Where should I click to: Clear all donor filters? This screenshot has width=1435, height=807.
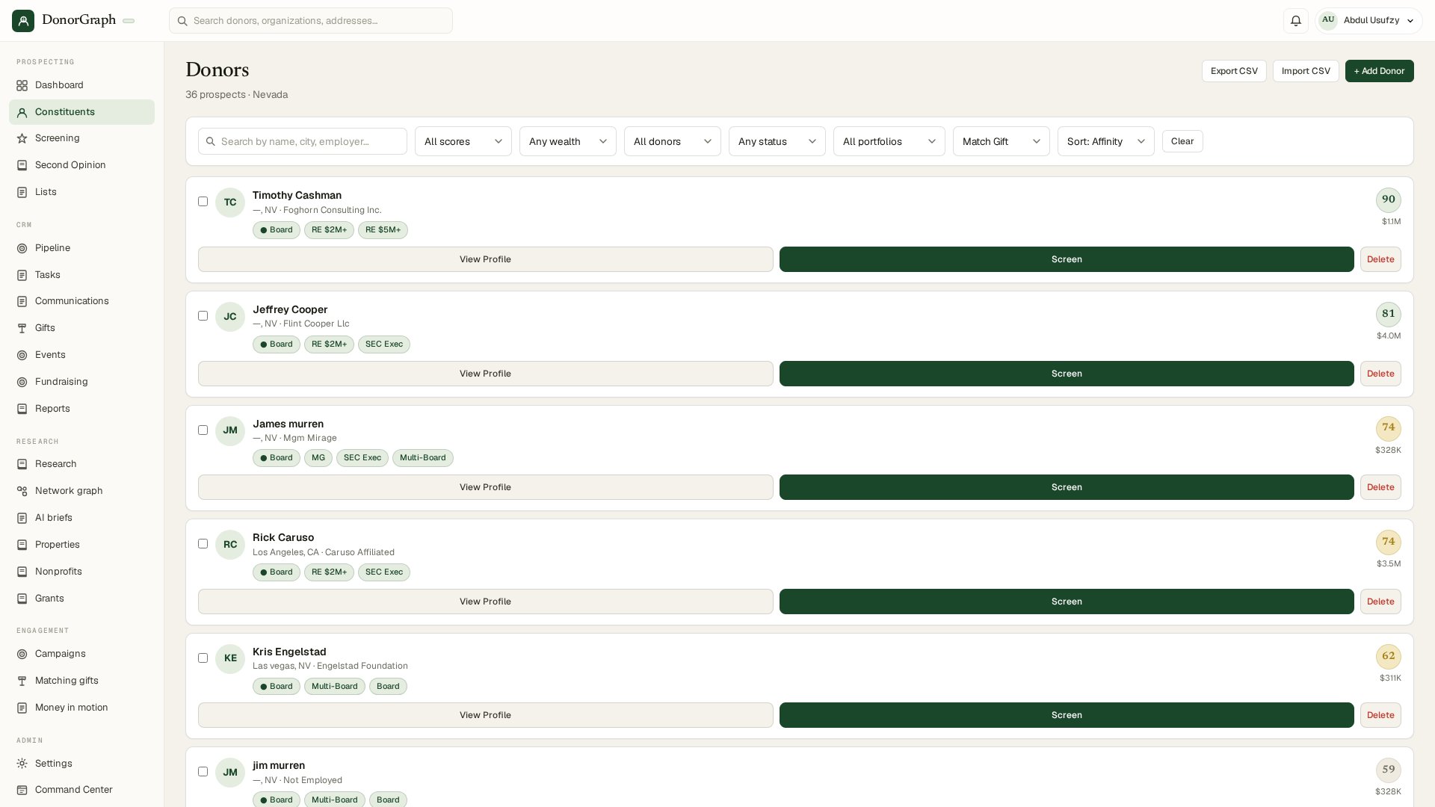point(1182,141)
